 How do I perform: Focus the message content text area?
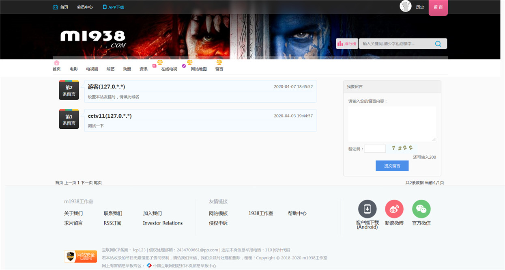[x=392, y=124]
